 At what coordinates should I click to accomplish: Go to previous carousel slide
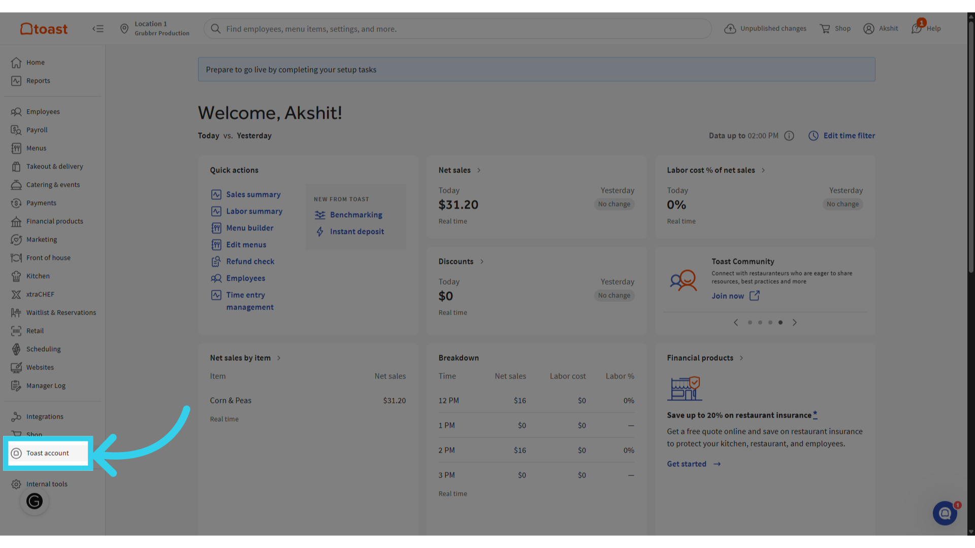click(x=736, y=323)
